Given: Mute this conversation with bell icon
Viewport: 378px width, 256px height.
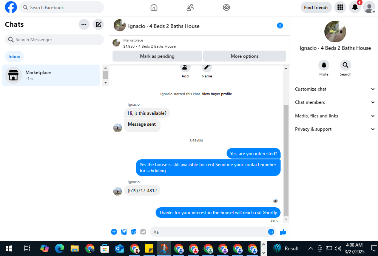Looking at the screenshot, I should click(x=324, y=65).
